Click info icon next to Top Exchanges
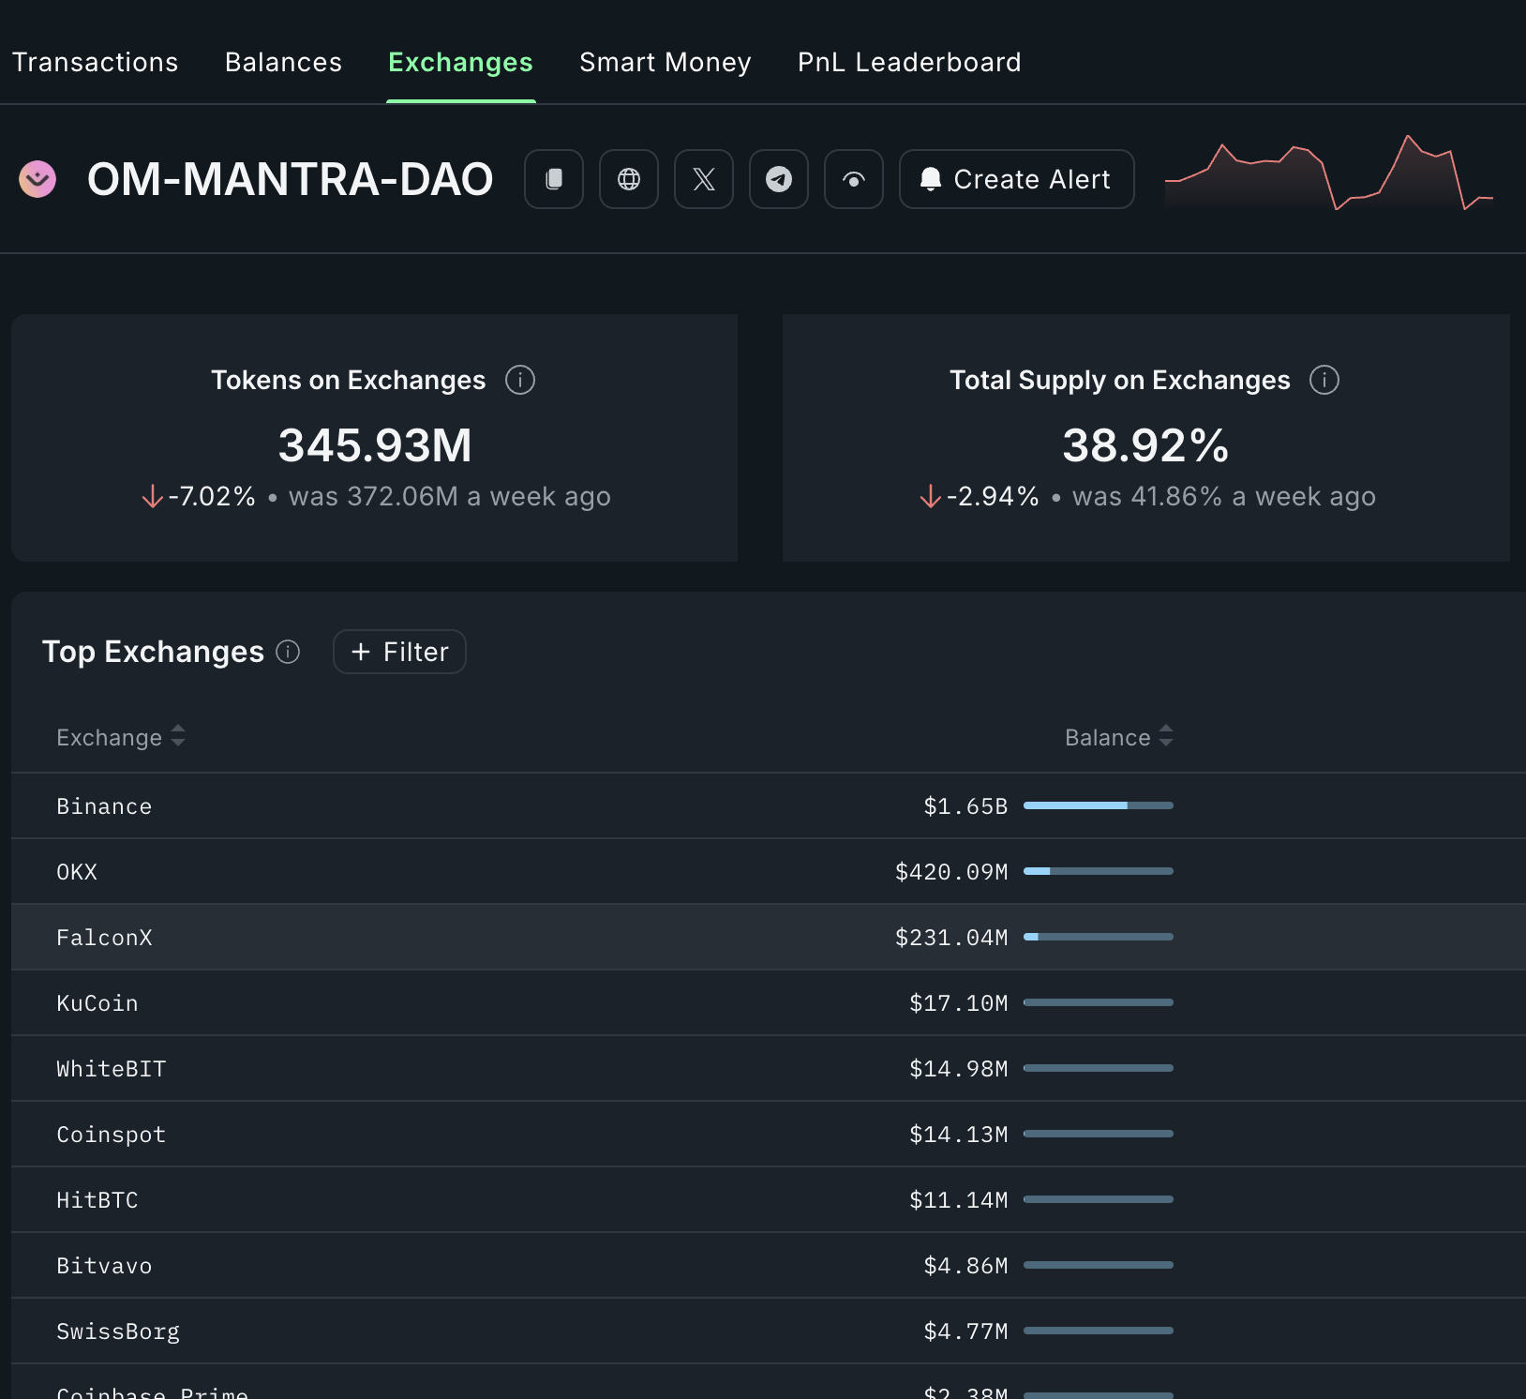 click(x=288, y=652)
